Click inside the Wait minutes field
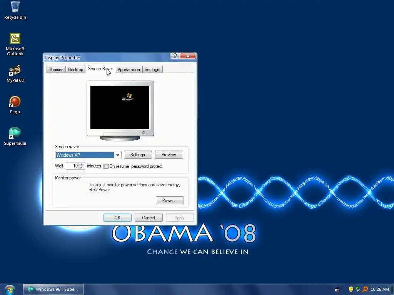The image size is (394, 295). [x=72, y=166]
